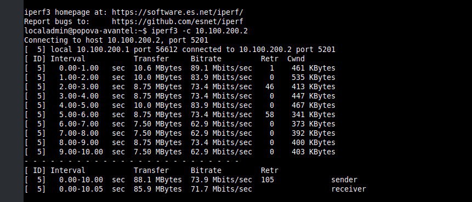Click the word receiver
472x202 pixels.
(x=349, y=189)
